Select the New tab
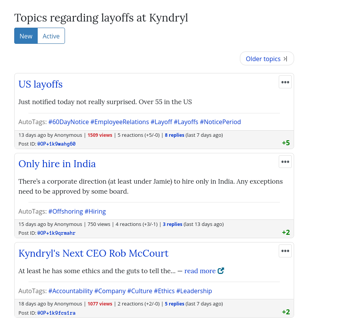The height and width of the screenshot is (322, 361). 26,36
